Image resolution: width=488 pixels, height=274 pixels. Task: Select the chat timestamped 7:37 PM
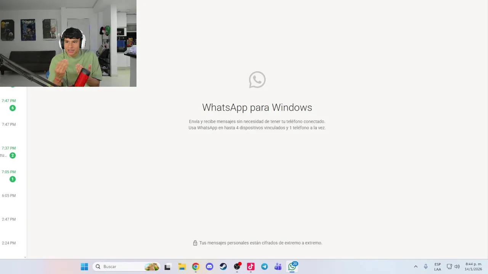[9, 148]
